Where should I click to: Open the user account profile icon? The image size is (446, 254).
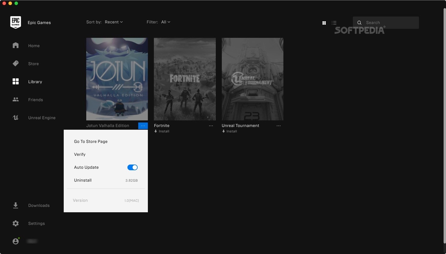pyautogui.click(x=16, y=241)
